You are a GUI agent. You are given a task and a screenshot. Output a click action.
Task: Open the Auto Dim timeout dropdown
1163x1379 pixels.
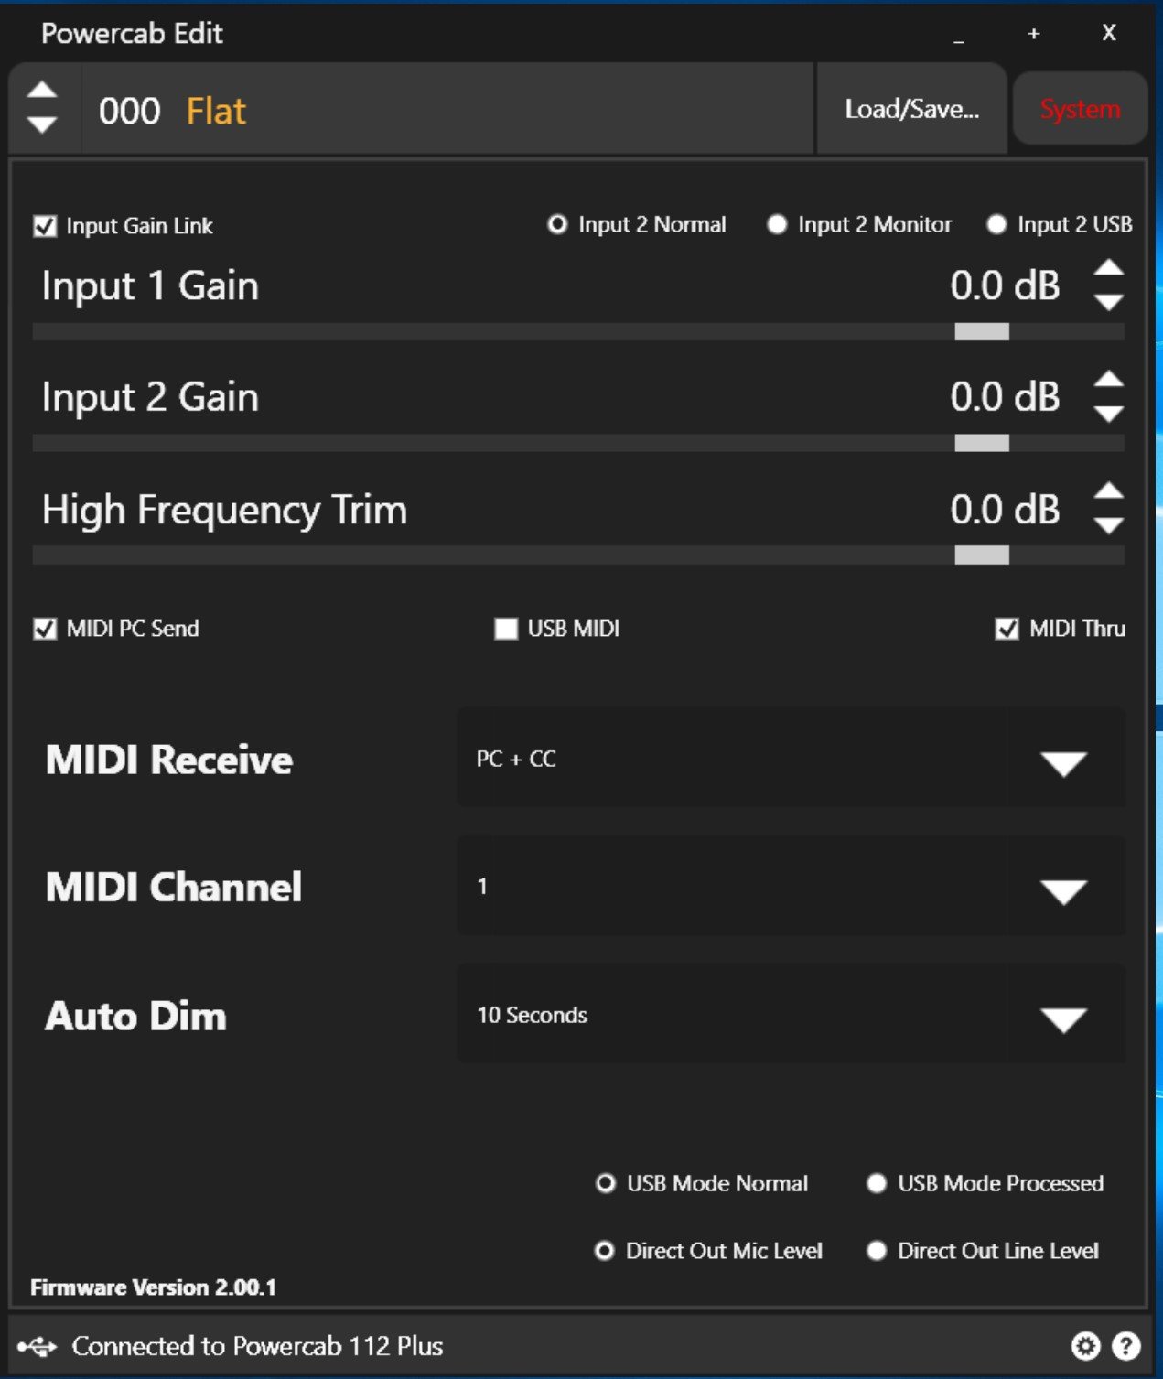pyautogui.click(x=1063, y=1018)
